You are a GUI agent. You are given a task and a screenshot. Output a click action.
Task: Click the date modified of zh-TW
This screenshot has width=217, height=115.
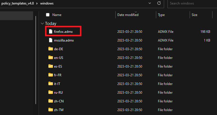[130, 110]
